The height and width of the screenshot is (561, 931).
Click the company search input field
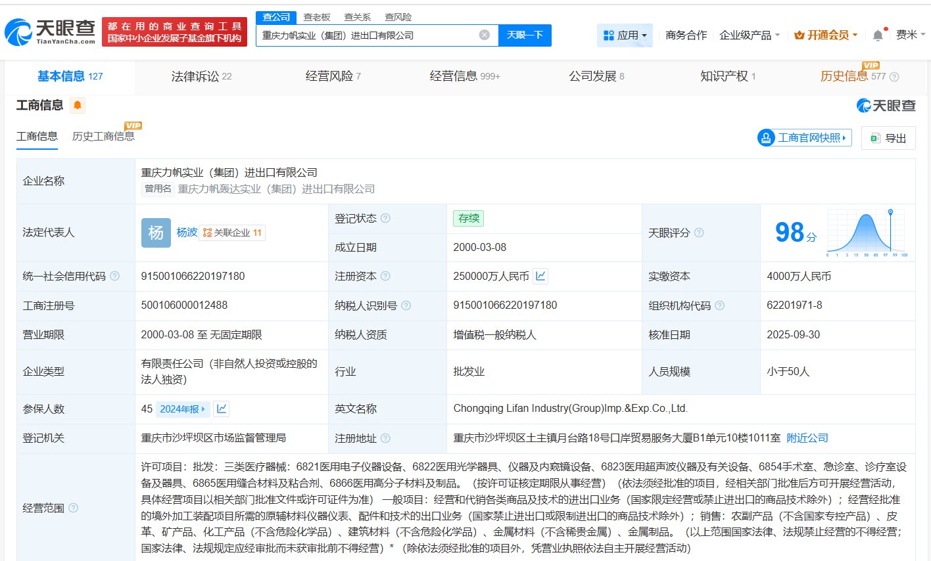click(x=368, y=35)
